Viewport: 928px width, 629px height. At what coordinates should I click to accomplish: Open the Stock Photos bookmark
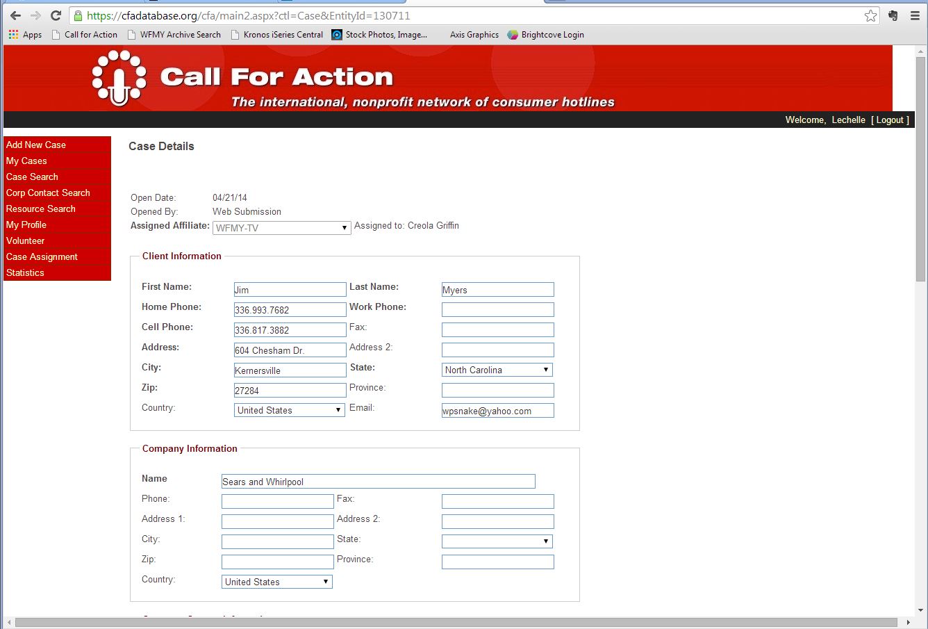[379, 35]
